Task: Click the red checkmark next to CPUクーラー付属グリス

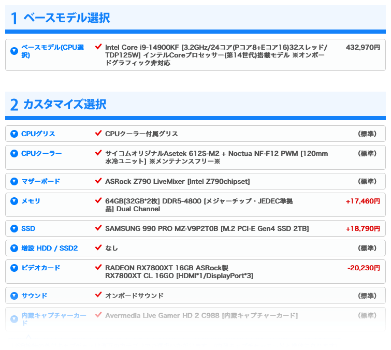Action: point(98,133)
